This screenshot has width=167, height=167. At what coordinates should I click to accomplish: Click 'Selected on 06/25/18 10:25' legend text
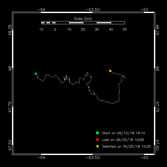126,146
